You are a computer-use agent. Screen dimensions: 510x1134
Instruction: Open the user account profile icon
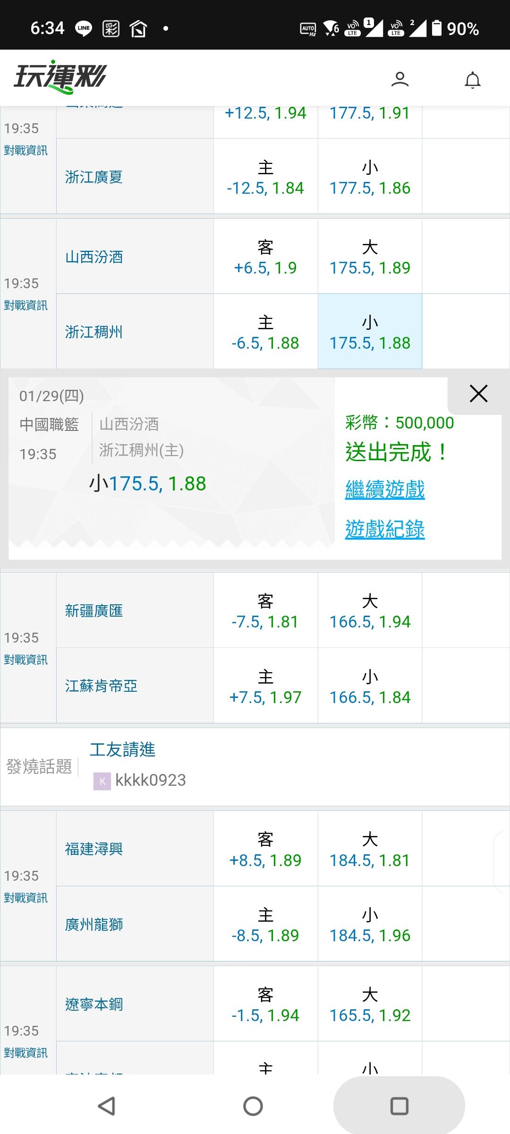click(399, 79)
